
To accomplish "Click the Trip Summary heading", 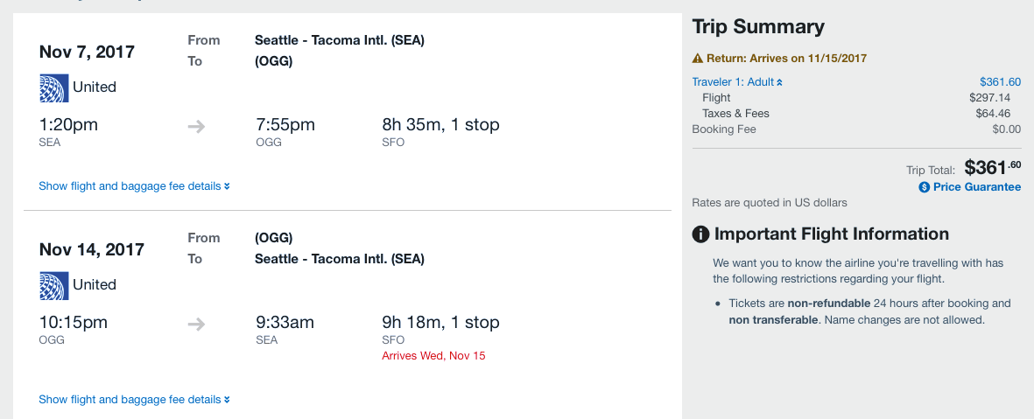I will pyautogui.click(x=758, y=27).
